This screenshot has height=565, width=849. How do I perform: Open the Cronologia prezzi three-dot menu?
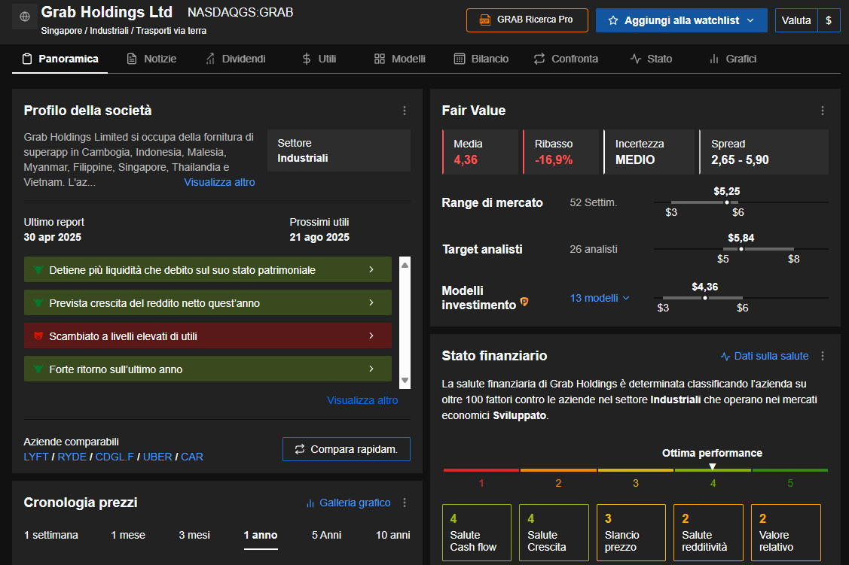point(405,503)
